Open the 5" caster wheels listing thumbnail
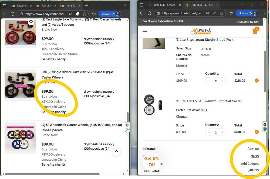 [x=20, y=138]
